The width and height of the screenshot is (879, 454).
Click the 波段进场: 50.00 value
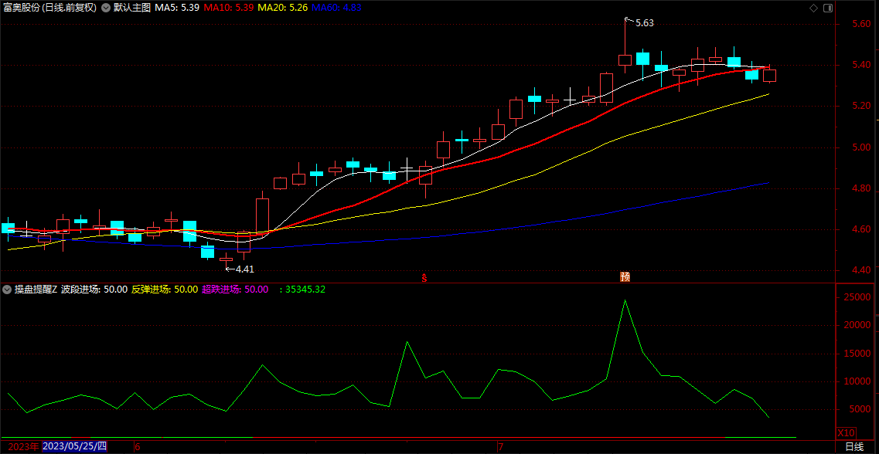[x=95, y=290]
